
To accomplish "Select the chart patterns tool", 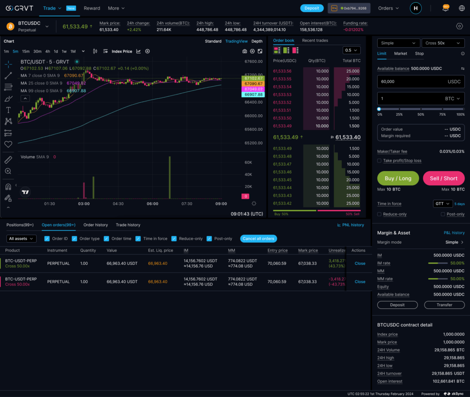I will (8, 121).
